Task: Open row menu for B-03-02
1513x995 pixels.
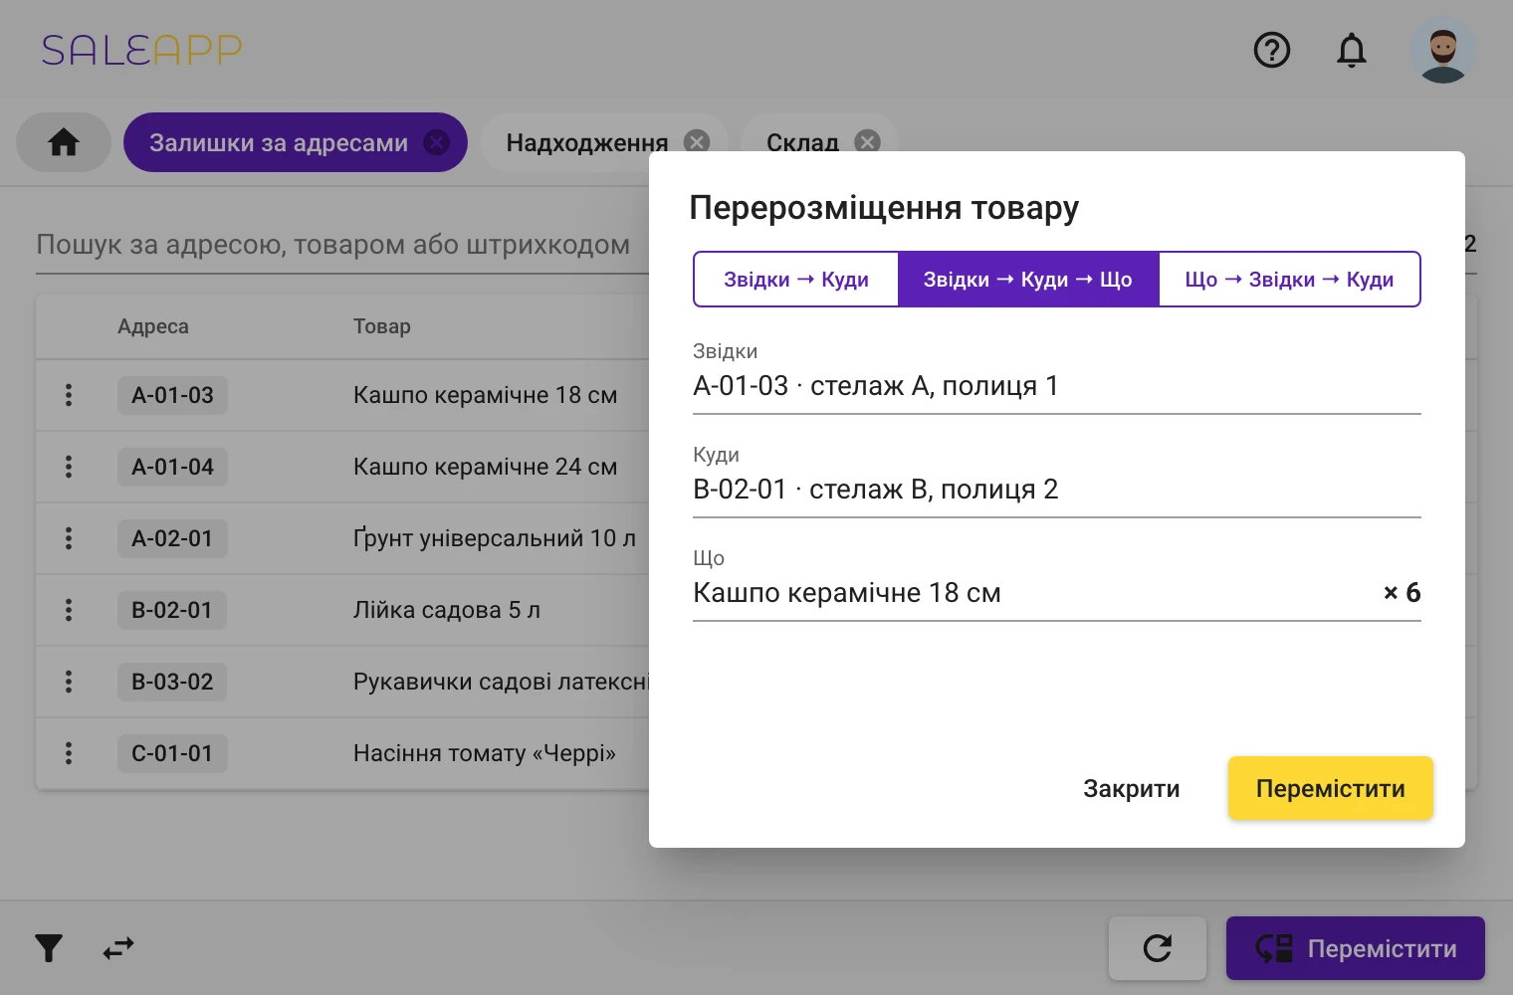Action: point(69,682)
